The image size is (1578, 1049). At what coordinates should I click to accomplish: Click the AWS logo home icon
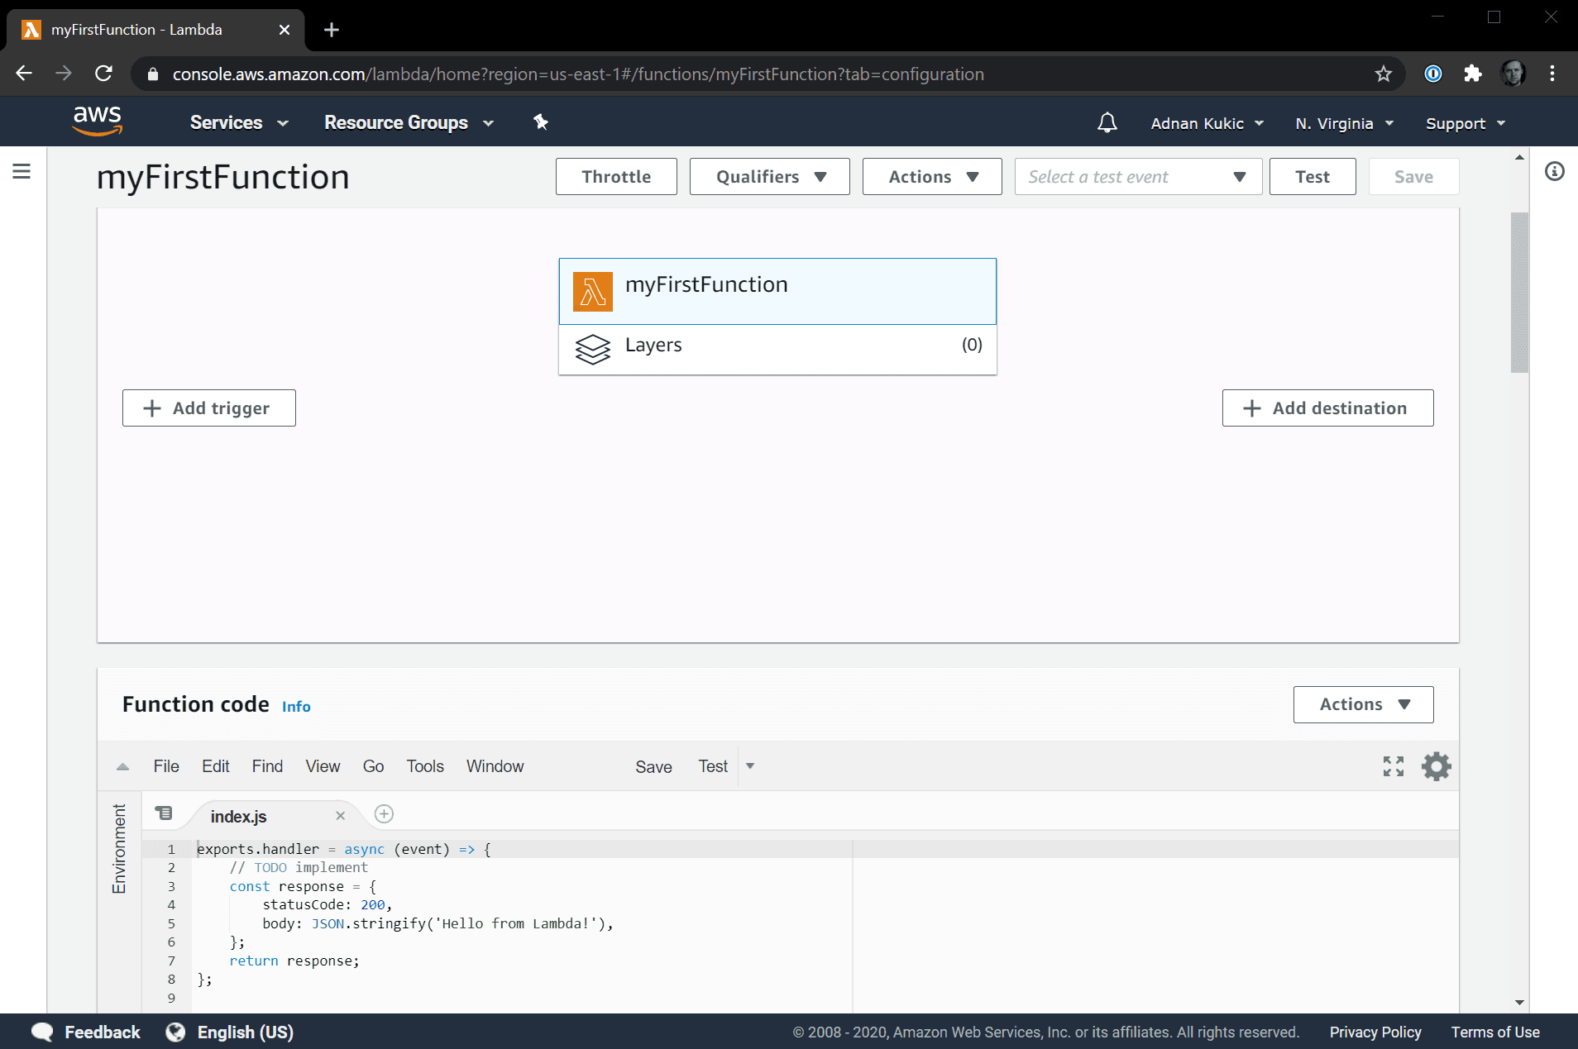98,121
